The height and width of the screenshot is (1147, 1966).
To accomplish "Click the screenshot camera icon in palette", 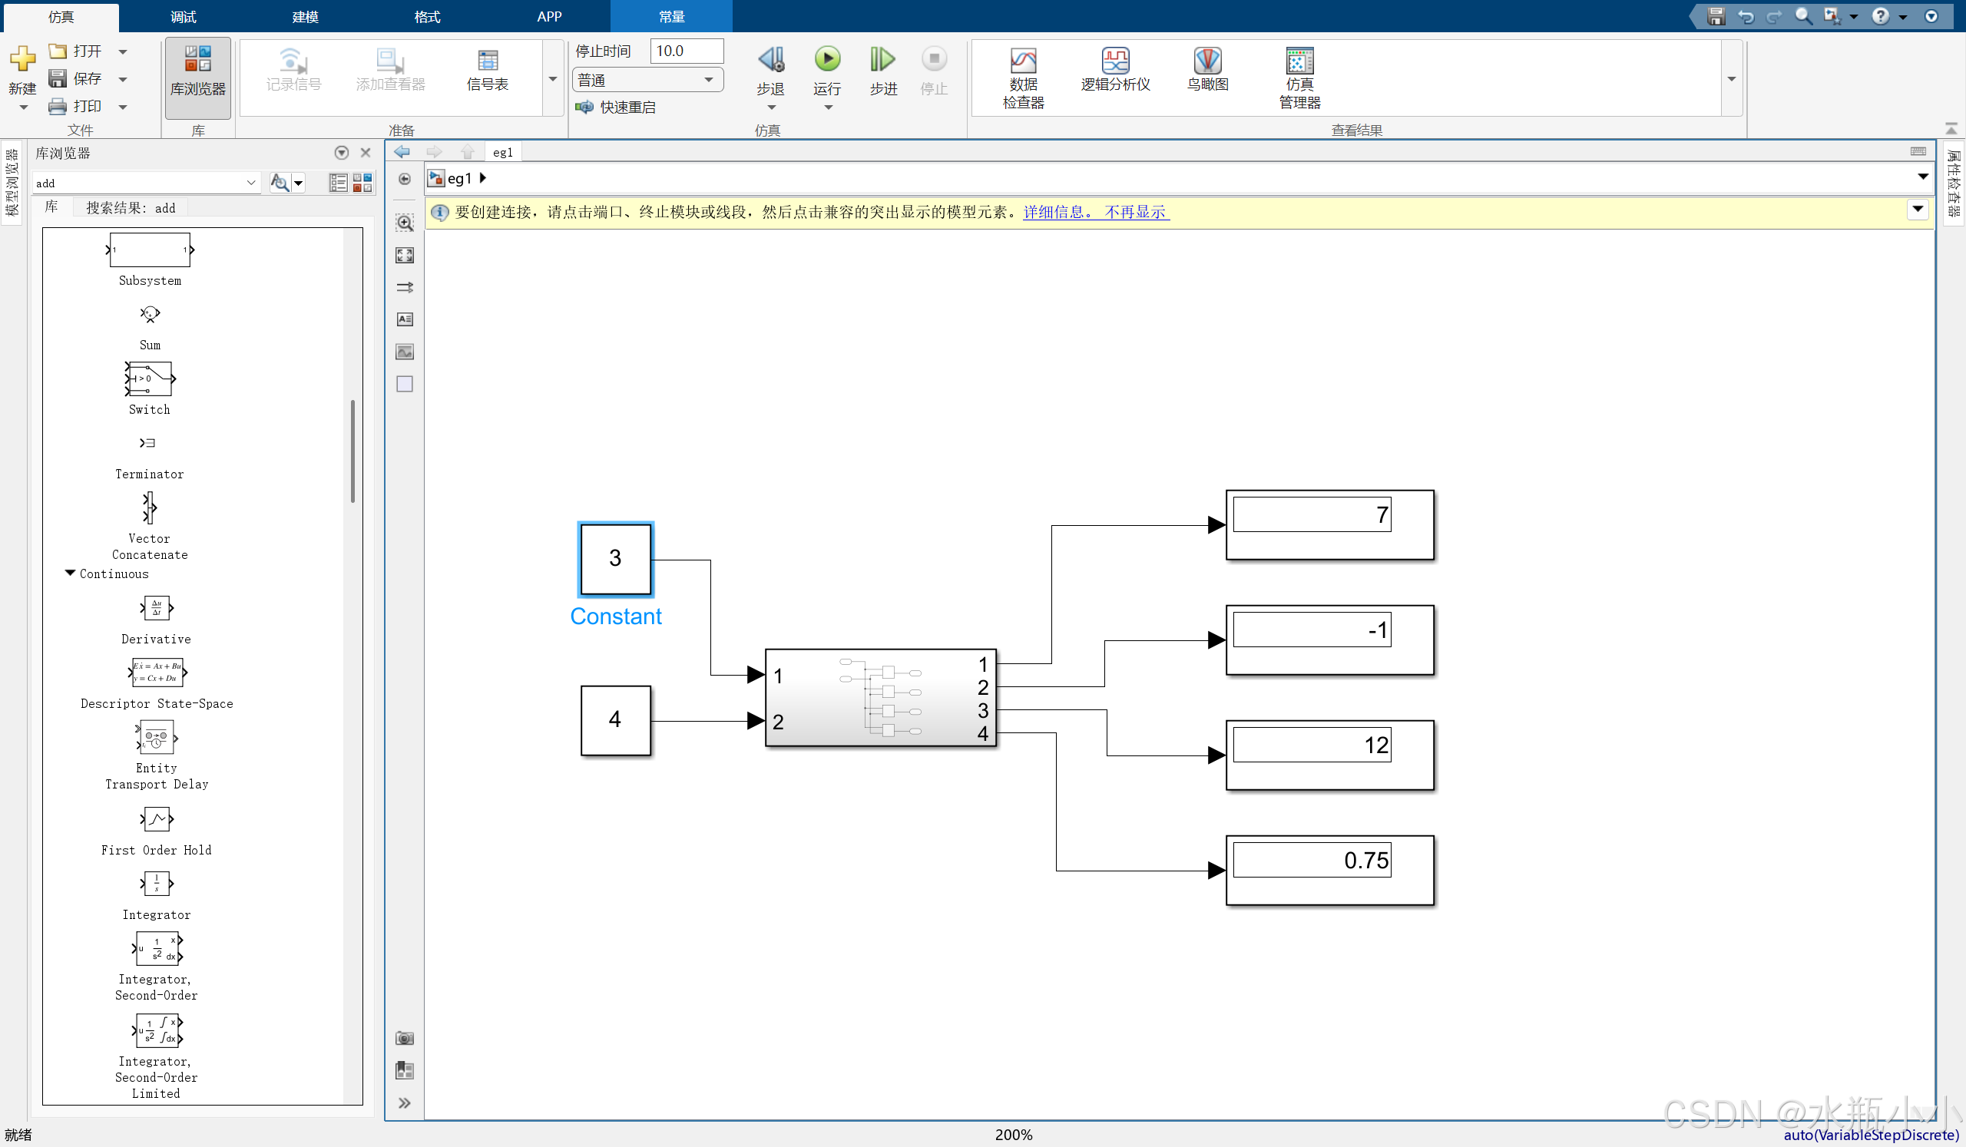I will click(x=404, y=1038).
